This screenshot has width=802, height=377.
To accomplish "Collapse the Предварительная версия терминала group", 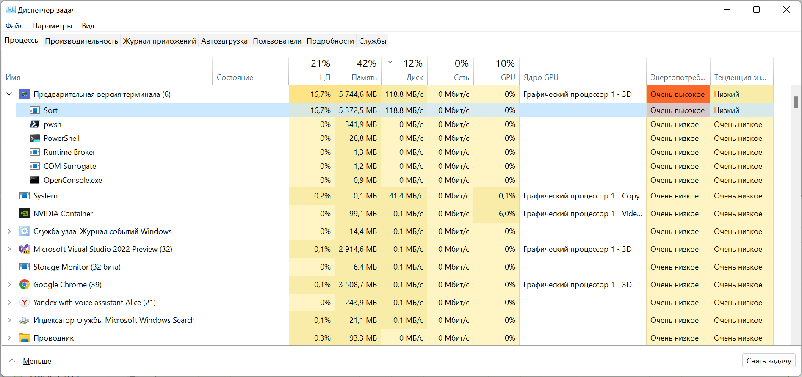I will (9, 94).
